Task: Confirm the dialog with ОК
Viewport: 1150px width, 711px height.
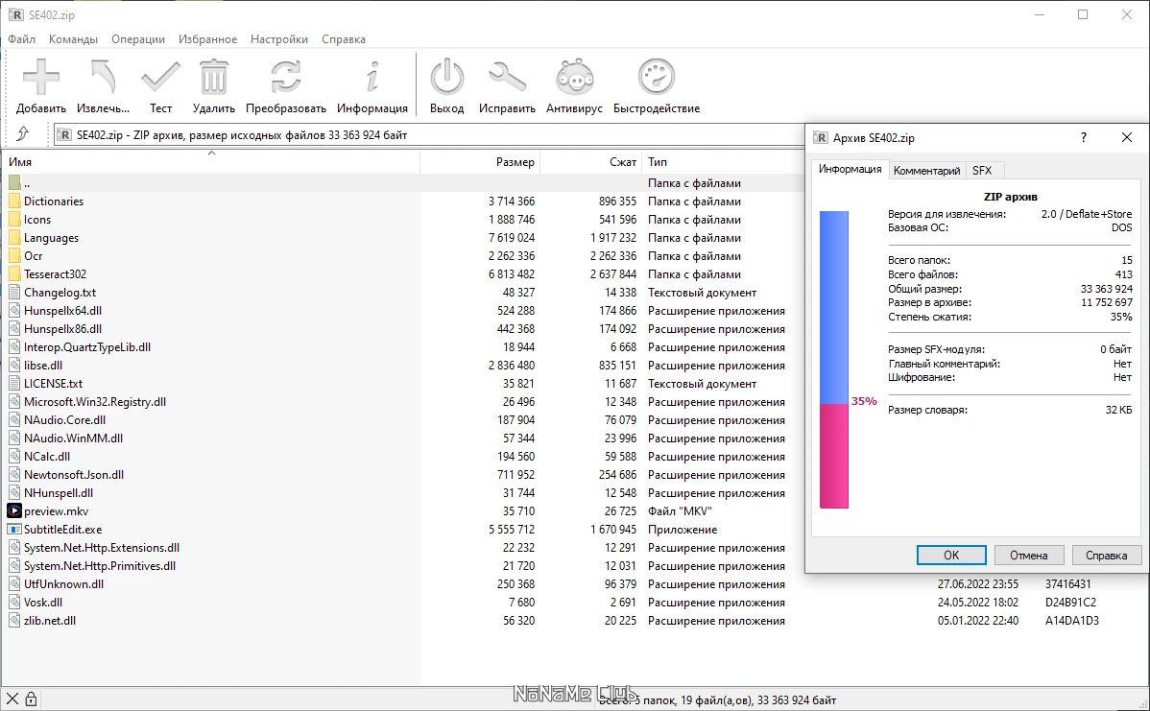Action: click(950, 555)
